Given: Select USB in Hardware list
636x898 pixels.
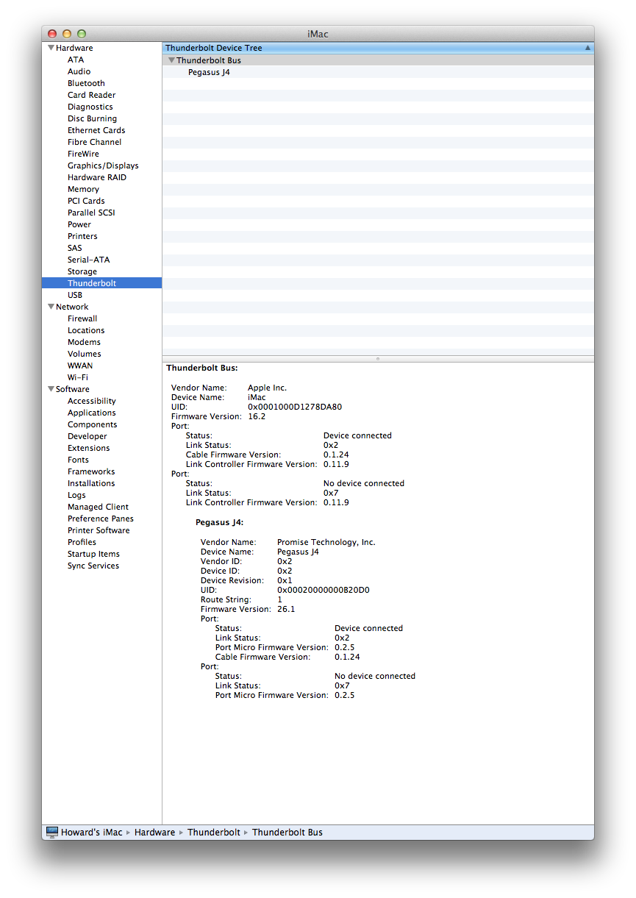Looking at the screenshot, I should [x=75, y=295].
